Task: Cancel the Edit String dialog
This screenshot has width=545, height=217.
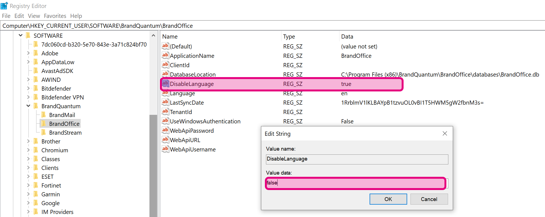Action: [429, 199]
